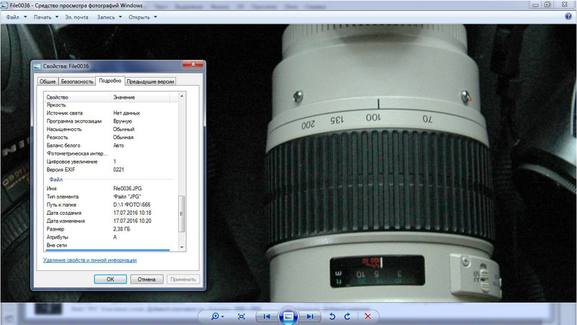Click the actual size fit icon
The height and width of the screenshot is (325, 577).
[x=242, y=316]
